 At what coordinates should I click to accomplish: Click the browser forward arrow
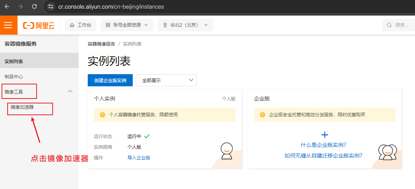click(20, 6)
